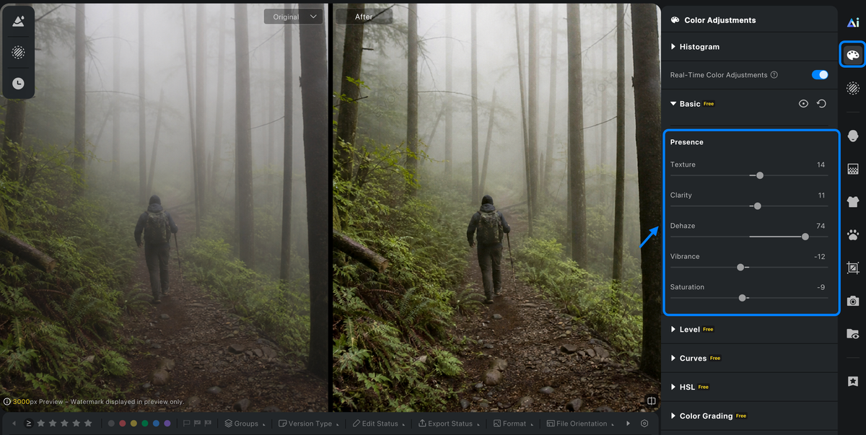Open the Original view dropdown

tap(292, 17)
